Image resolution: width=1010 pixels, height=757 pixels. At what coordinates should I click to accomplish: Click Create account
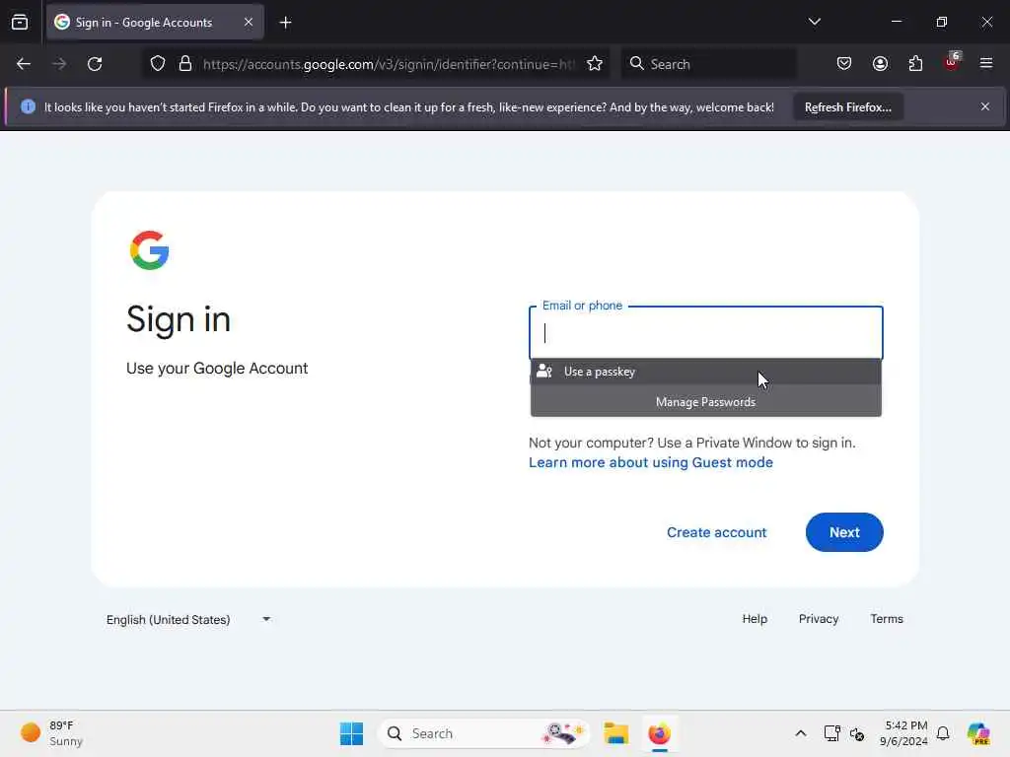coord(716,532)
